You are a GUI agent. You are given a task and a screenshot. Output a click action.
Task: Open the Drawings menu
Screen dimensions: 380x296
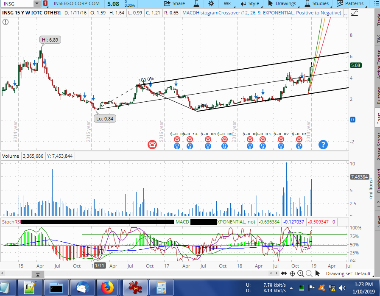pos(281,3)
